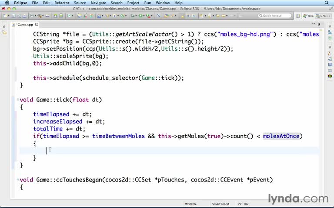Image resolution: width=334 pixels, height=208 pixels.
Task: Restore the upper right trim view stack
Action: click(330, 26)
